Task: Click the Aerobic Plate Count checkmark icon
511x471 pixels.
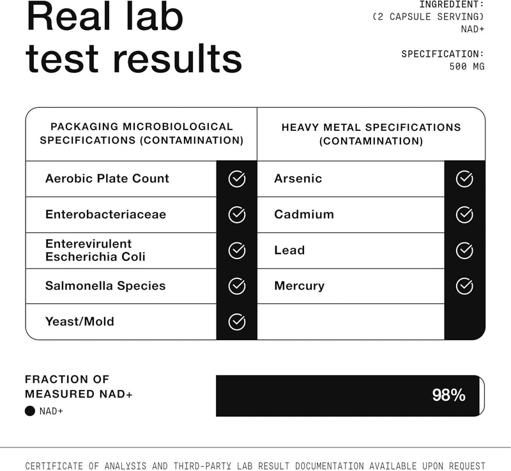Action: [x=237, y=179]
